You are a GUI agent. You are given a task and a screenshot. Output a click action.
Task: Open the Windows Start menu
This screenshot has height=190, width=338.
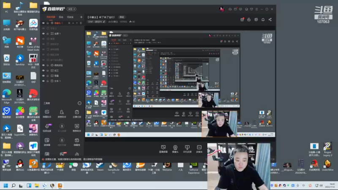click(6, 185)
